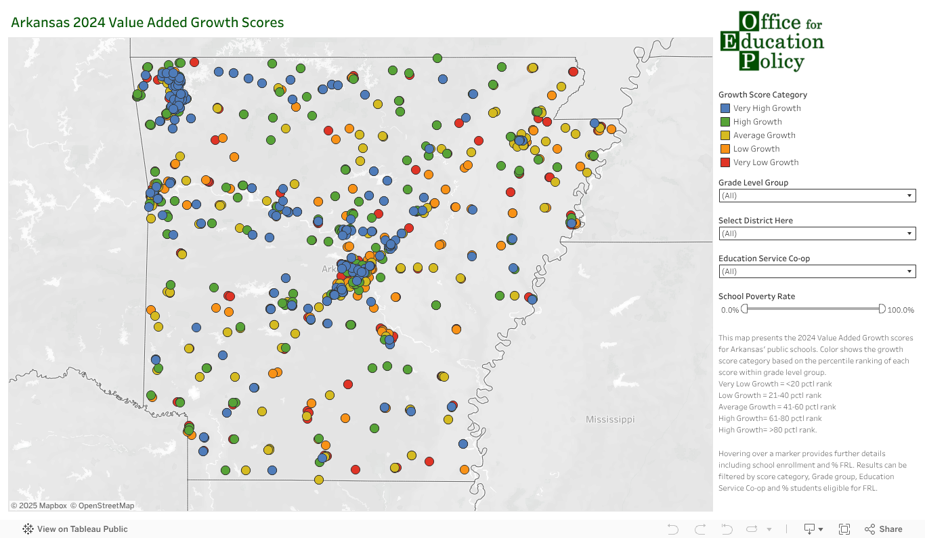The width and height of the screenshot is (925, 538).
Task: Toggle the Low Growth legend item
Action: point(756,149)
